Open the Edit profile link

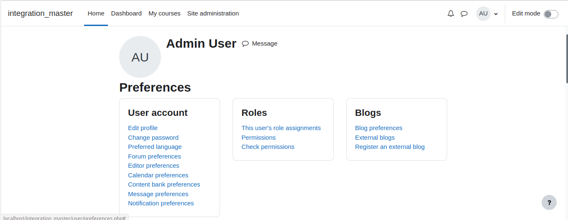[x=143, y=128]
